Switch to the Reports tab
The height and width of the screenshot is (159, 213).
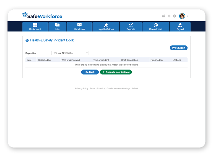click(130, 27)
